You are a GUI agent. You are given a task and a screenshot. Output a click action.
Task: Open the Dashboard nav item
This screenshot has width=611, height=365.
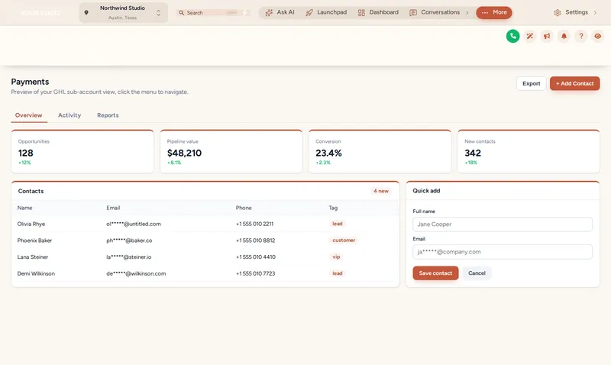click(378, 12)
